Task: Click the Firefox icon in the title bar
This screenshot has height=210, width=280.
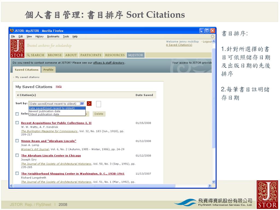Action: pos(12,31)
